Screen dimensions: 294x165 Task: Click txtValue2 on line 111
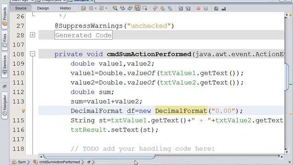coord(178,82)
